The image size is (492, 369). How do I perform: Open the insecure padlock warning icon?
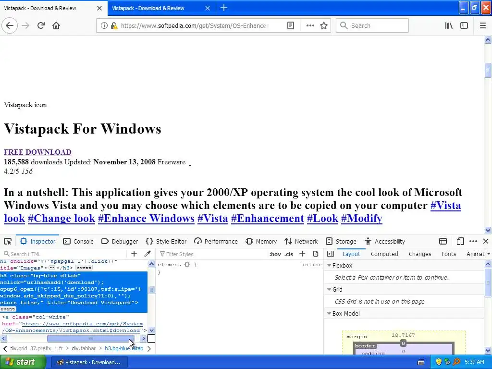tap(114, 26)
